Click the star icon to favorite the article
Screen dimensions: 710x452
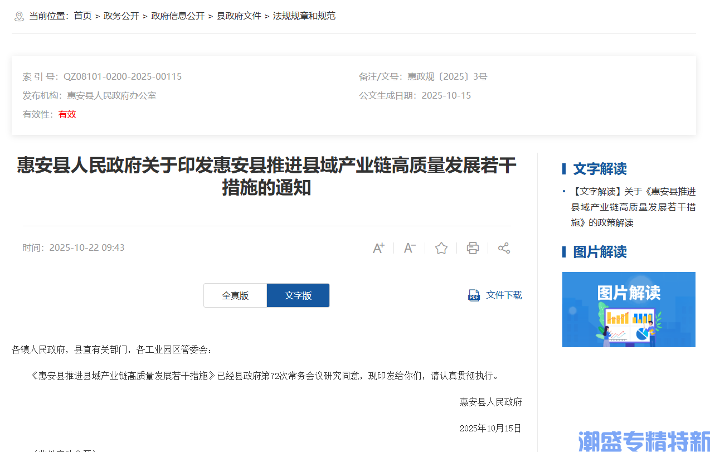(441, 247)
